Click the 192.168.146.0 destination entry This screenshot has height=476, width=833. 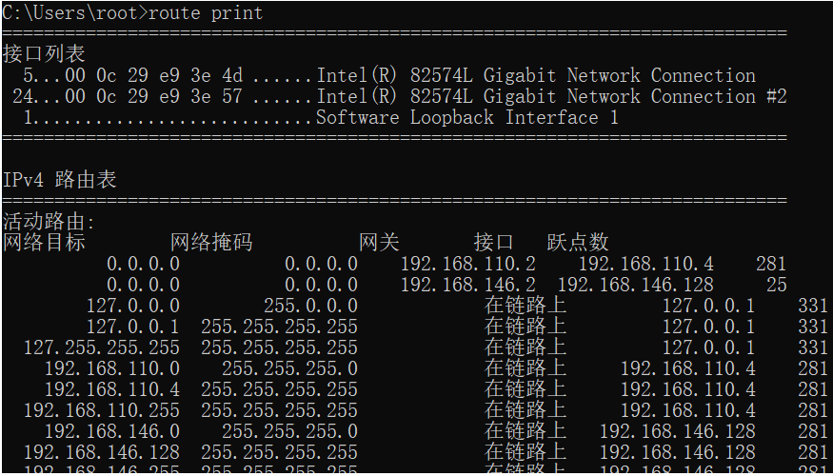tap(112, 431)
